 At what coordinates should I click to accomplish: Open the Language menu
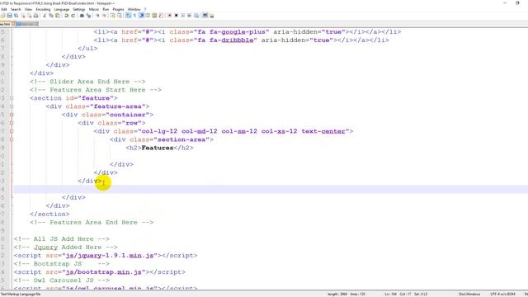pyautogui.click(x=62, y=9)
